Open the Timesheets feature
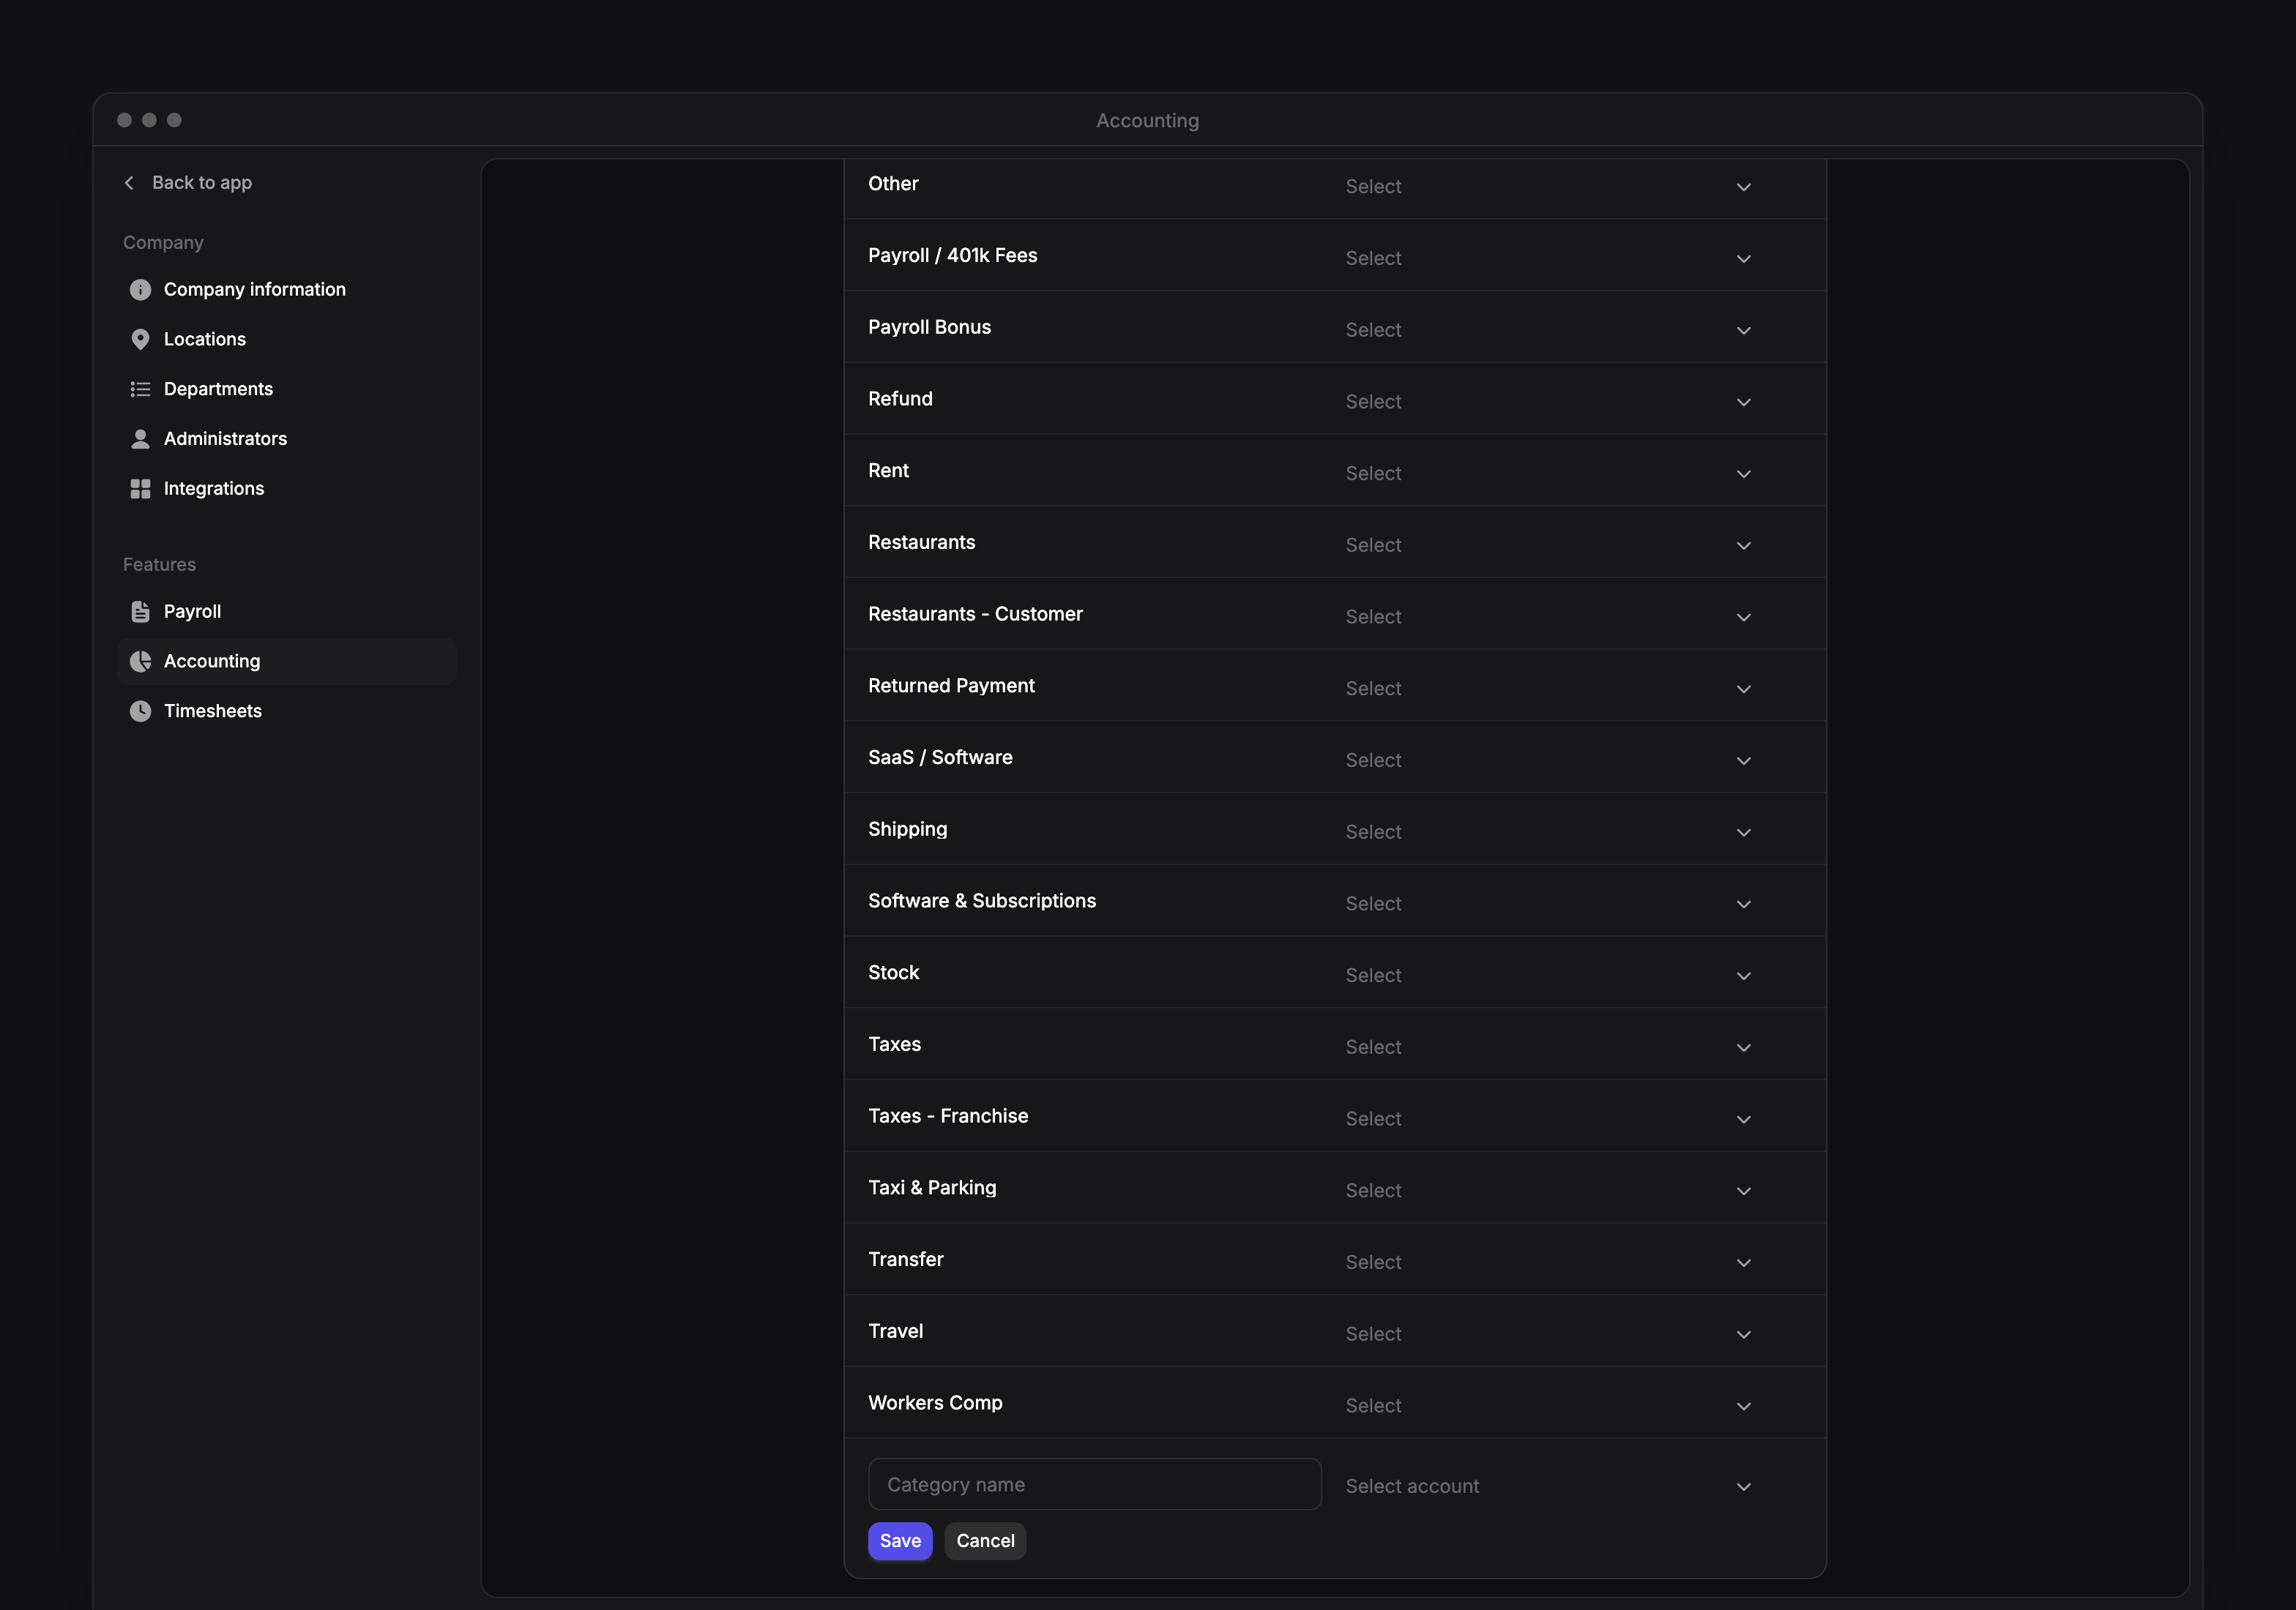The image size is (2296, 1610). pyautogui.click(x=287, y=711)
